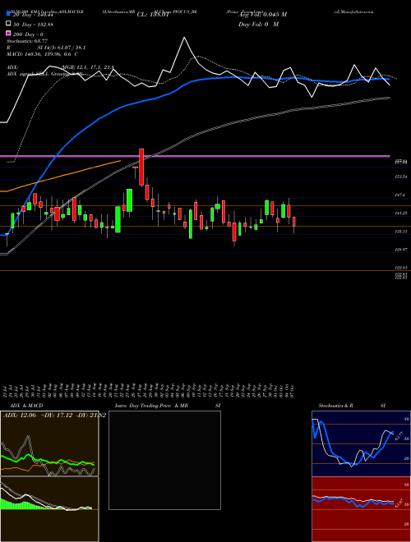Open the MACD histogram chart panel

(49, 509)
